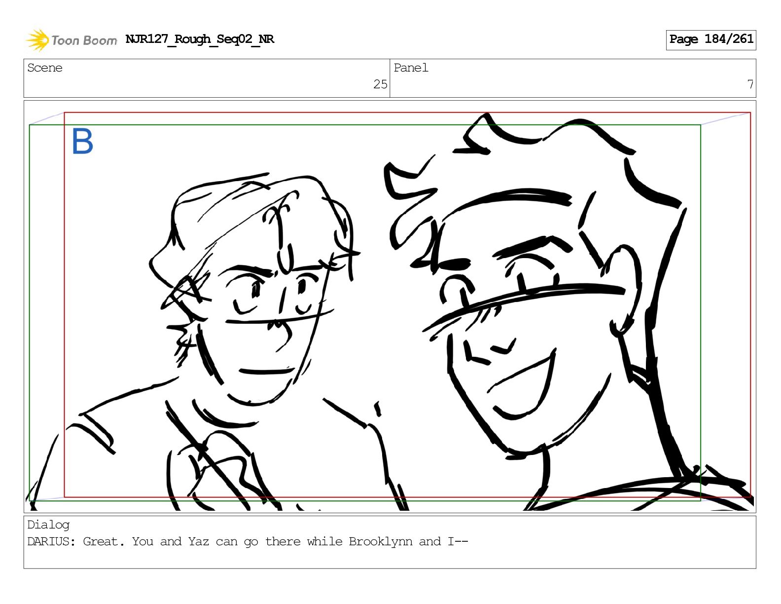The width and height of the screenshot is (781, 604).
Task: Click the Dialog label
Action: tap(48, 525)
